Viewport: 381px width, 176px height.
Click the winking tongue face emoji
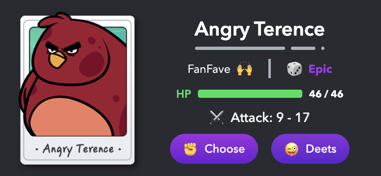[292, 149]
